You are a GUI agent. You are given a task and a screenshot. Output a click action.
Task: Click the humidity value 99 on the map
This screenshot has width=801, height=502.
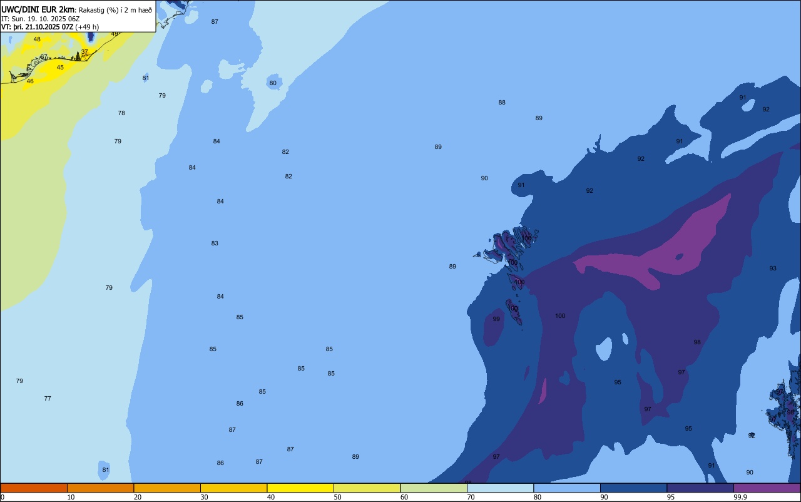(x=496, y=319)
